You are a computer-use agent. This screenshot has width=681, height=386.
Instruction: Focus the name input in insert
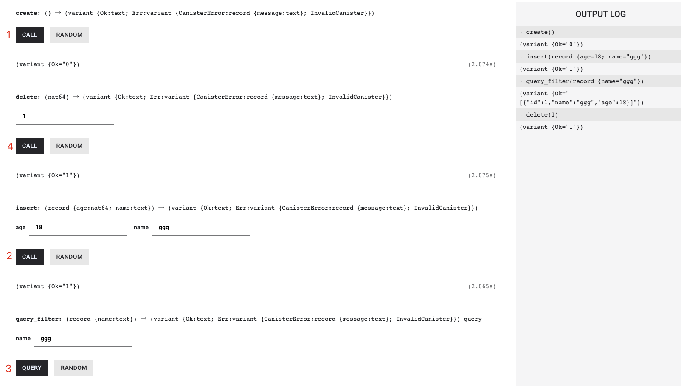coord(201,227)
